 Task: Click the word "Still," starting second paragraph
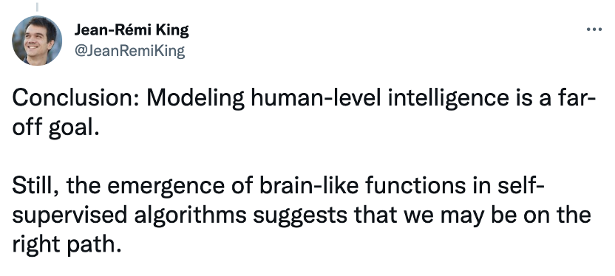(35, 187)
